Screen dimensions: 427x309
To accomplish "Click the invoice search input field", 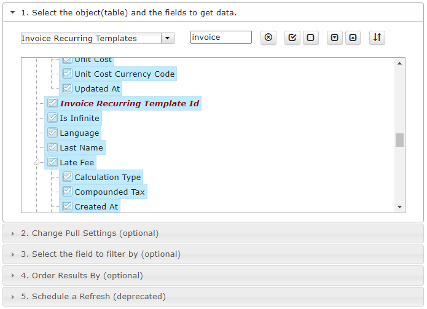I will 221,37.
